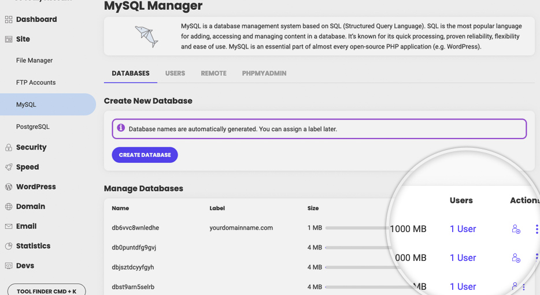Click the Devs code icon
Image resolution: width=540 pixels, height=295 pixels.
click(x=9, y=266)
